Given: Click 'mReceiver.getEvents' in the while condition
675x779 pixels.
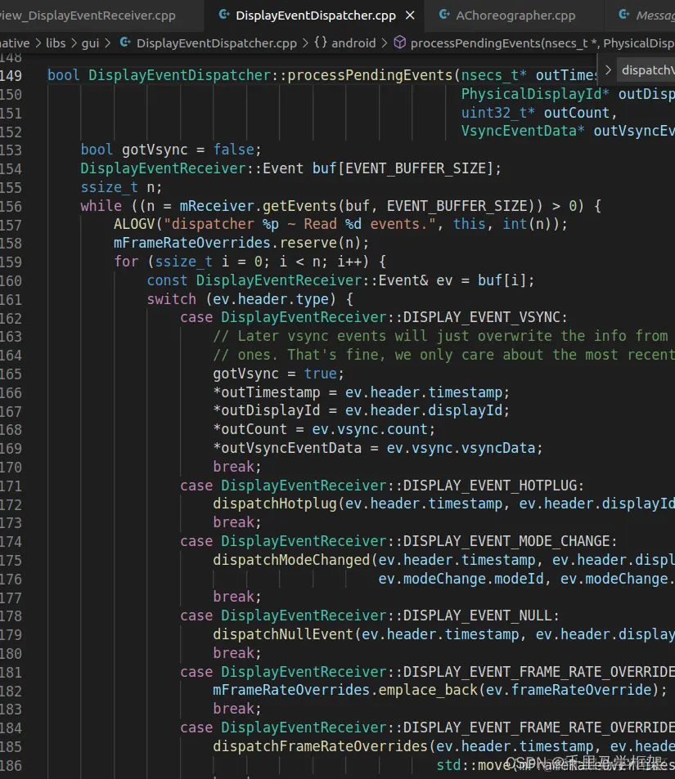Looking at the screenshot, I should click(259, 206).
